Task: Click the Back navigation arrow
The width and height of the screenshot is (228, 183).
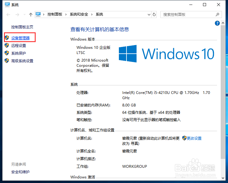Action: (x=8, y=15)
